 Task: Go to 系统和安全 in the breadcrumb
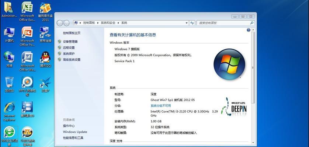click(108, 23)
